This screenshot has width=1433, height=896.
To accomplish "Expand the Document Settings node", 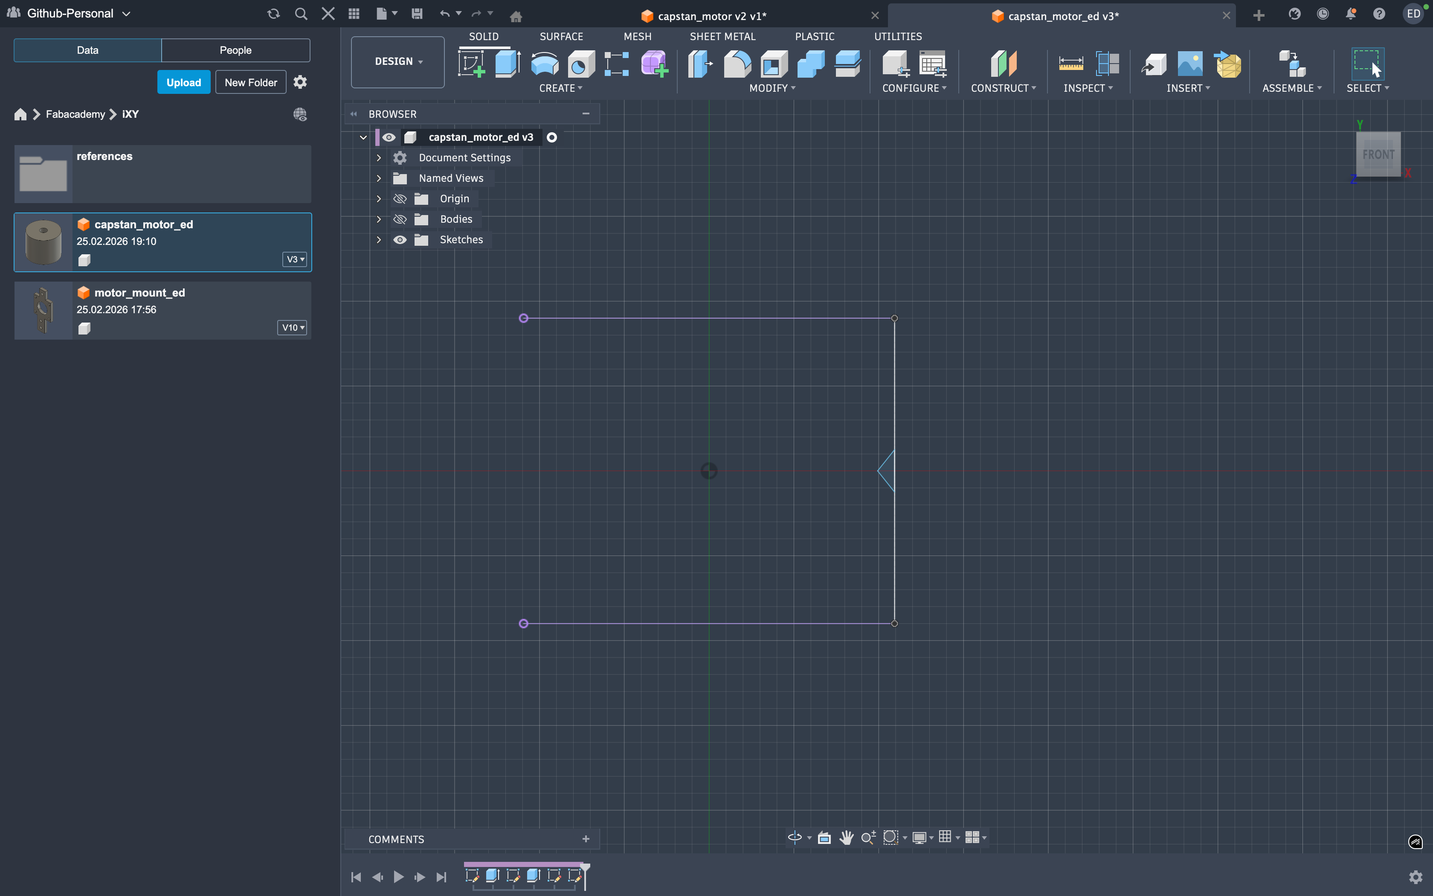I will click(x=379, y=157).
